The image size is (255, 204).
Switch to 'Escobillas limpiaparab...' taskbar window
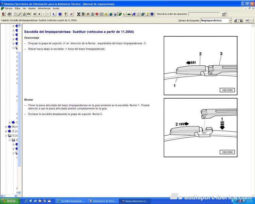click(x=71, y=201)
